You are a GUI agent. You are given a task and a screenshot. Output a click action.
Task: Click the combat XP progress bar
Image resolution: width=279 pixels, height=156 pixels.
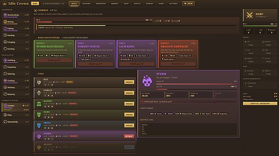pyautogui.click(x=137, y=26)
